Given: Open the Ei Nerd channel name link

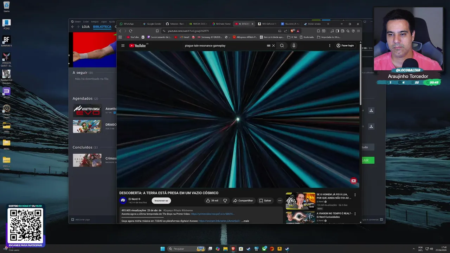Looking at the screenshot, I should (133, 199).
